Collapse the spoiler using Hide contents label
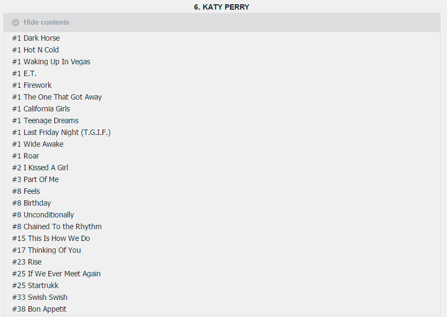The width and height of the screenshot is (447, 317). point(46,22)
